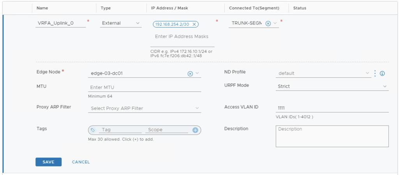Screen dimensions: 399x175
Task: Open the Select Proxy ARP Filter dropdown
Action: click(145, 108)
